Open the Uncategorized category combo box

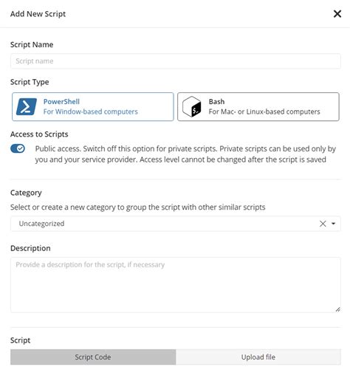click(x=176, y=224)
